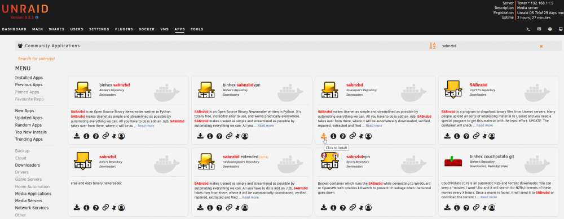Install ich777's SABnzbd app

(x=447, y=136)
